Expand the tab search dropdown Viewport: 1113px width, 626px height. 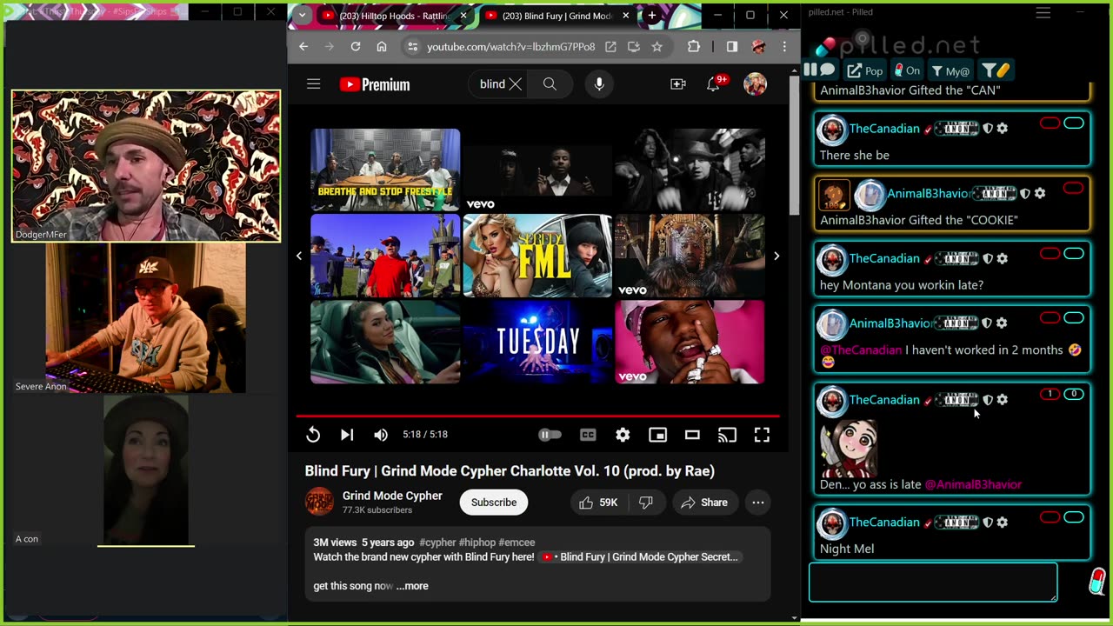point(302,16)
